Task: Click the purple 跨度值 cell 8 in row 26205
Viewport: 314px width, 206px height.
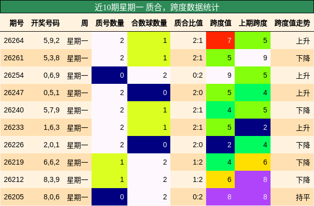Action: (x=220, y=197)
